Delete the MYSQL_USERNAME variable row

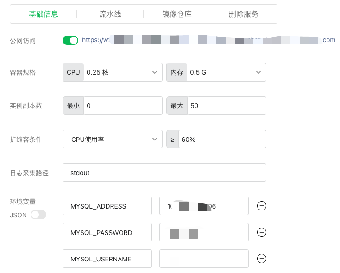coord(262,259)
